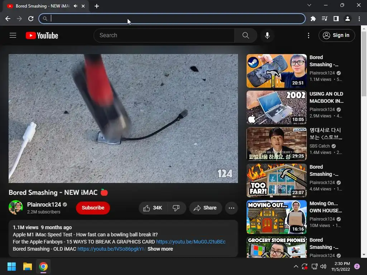Click the Share button
This screenshot has width=367, height=275.
[205, 208]
